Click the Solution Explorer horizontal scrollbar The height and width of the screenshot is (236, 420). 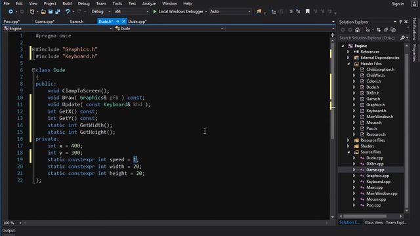pyautogui.click(x=365, y=216)
